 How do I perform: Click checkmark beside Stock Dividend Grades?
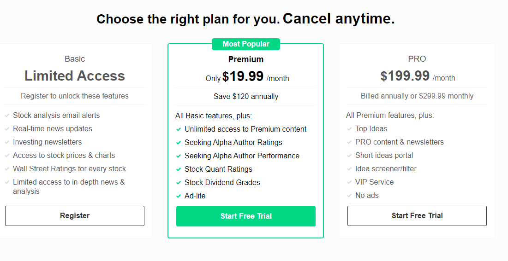click(179, 183)
